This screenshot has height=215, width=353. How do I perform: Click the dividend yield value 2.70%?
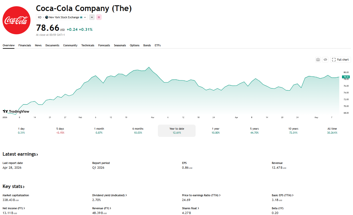[96, 200]
